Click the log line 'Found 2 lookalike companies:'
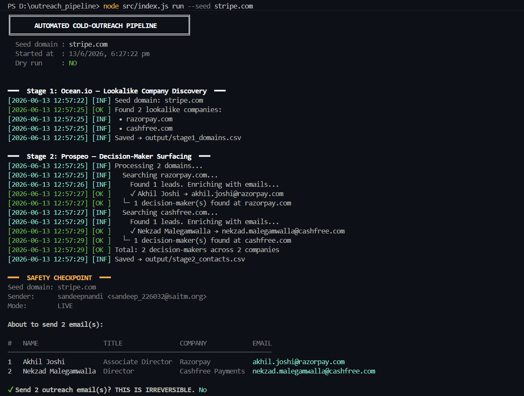This screenshot has width=524, height=396. [168, 110]
